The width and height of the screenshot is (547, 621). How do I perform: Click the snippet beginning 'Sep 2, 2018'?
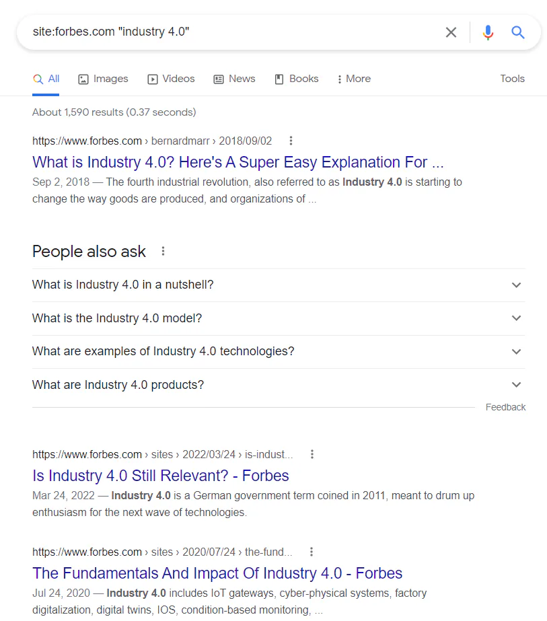pyautogui.click(x=247, y=190)
